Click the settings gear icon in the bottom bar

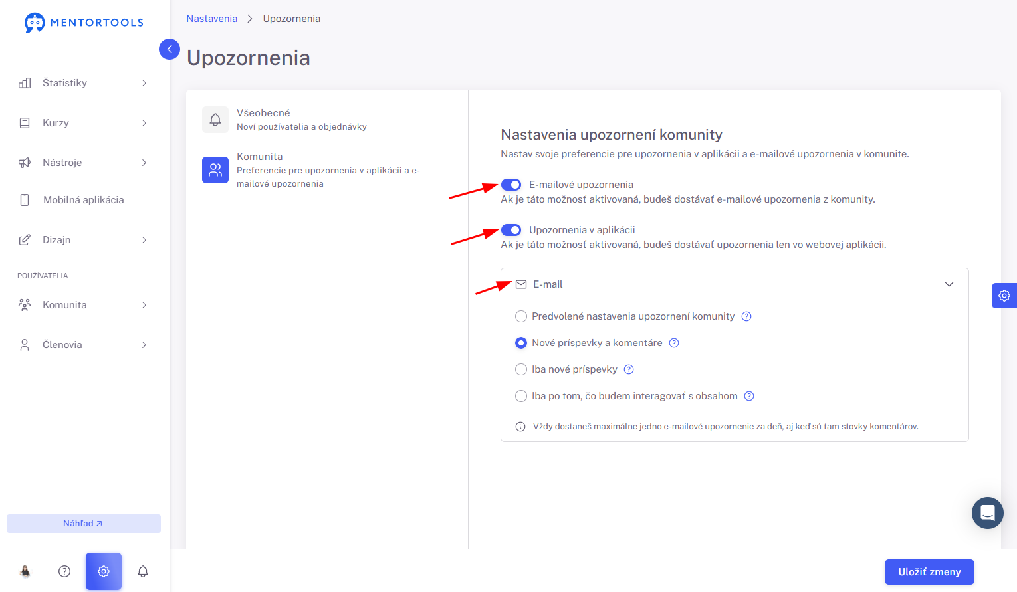(x=104, y=571)
